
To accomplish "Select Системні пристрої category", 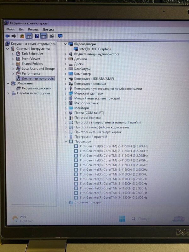I will point(88,202).
